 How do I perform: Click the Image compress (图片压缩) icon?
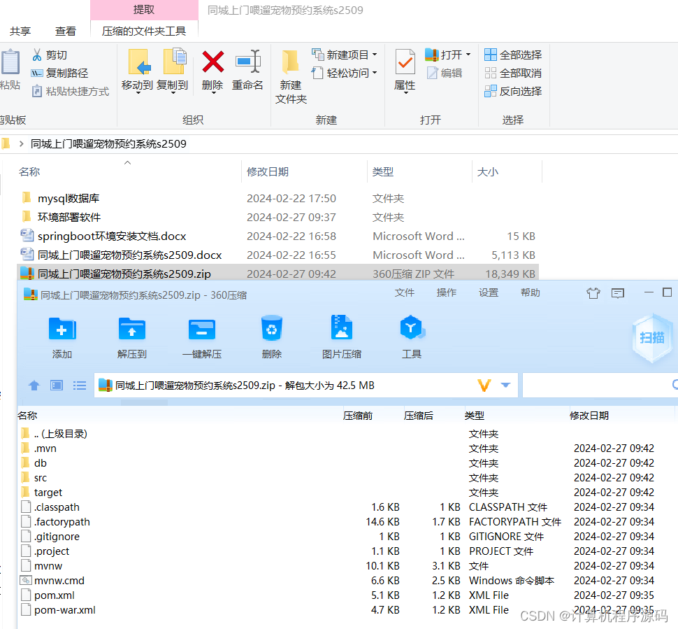pyautogui.click(x=342, y=327)
